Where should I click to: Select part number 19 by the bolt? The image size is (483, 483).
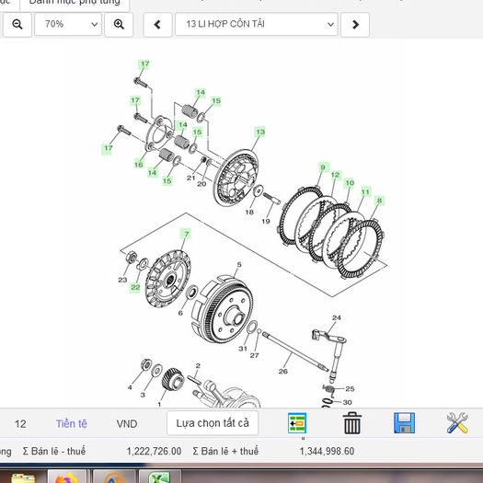(266, 221)
